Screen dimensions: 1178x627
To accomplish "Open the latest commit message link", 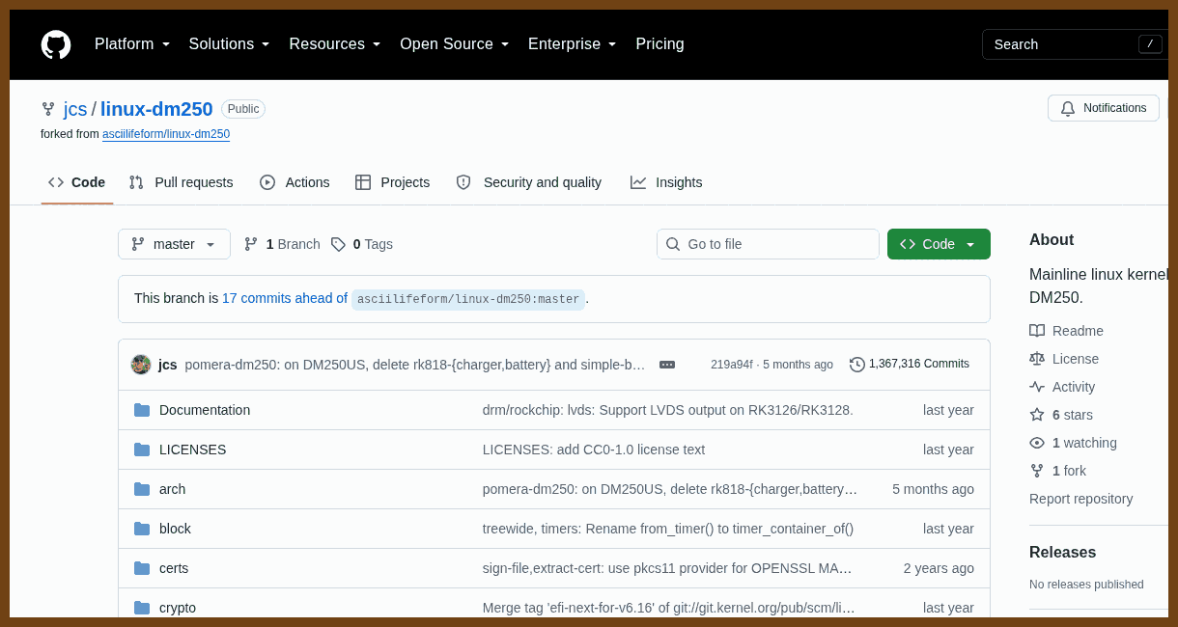I will click(415, 365).
